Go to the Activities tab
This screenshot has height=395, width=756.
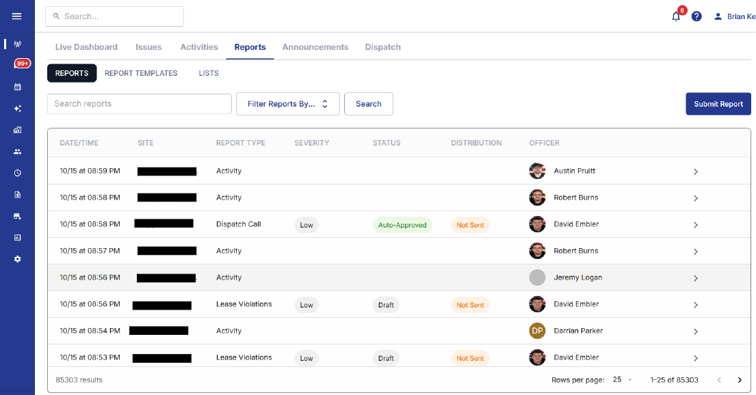pos(199,47)
